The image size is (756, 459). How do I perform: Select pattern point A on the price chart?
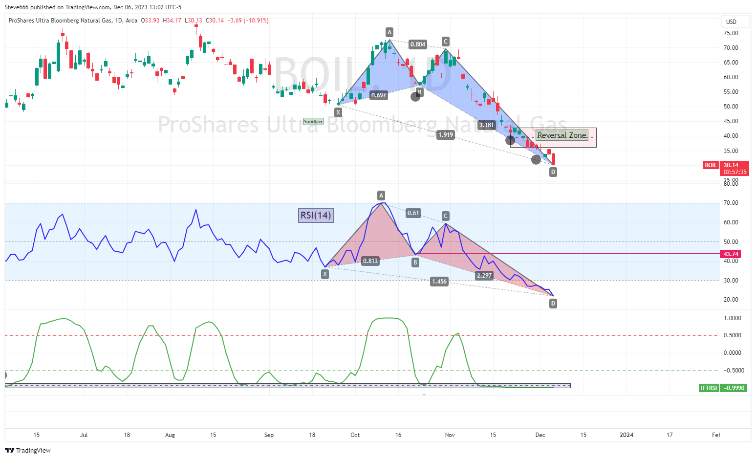coord(389,32)
